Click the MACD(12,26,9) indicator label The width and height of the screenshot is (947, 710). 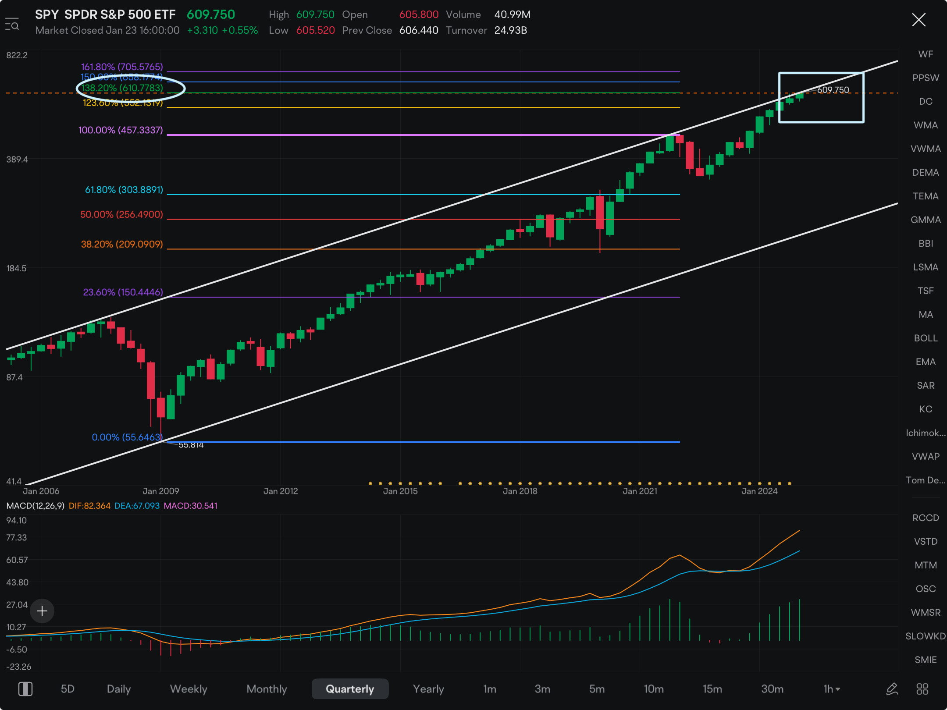(x=36, y=506)
